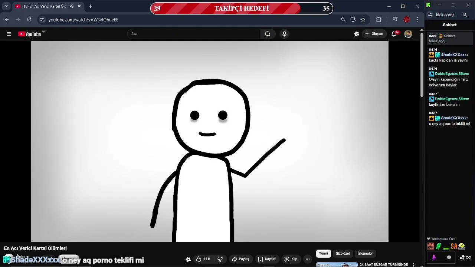Start voice search with microphone icon
The height and width of the screenshot is (267, 475).
284,34
